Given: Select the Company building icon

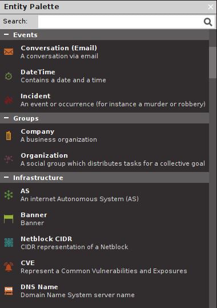Looking at the screenshot, I should [9, 135].
